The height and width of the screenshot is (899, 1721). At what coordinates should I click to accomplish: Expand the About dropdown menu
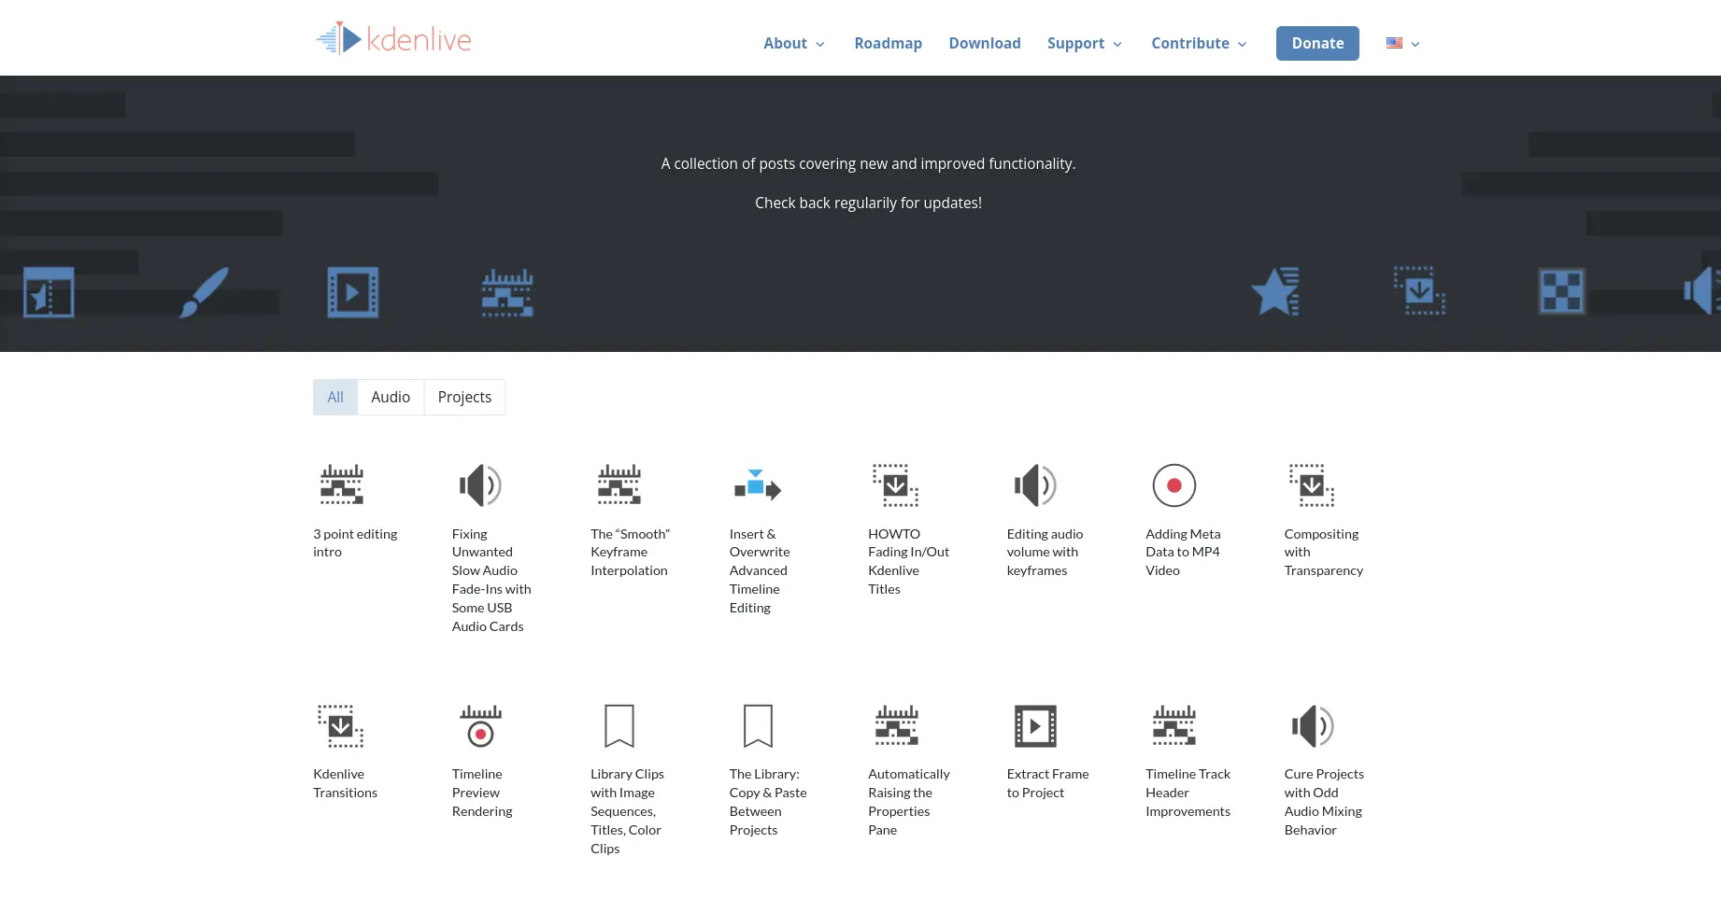793,44
